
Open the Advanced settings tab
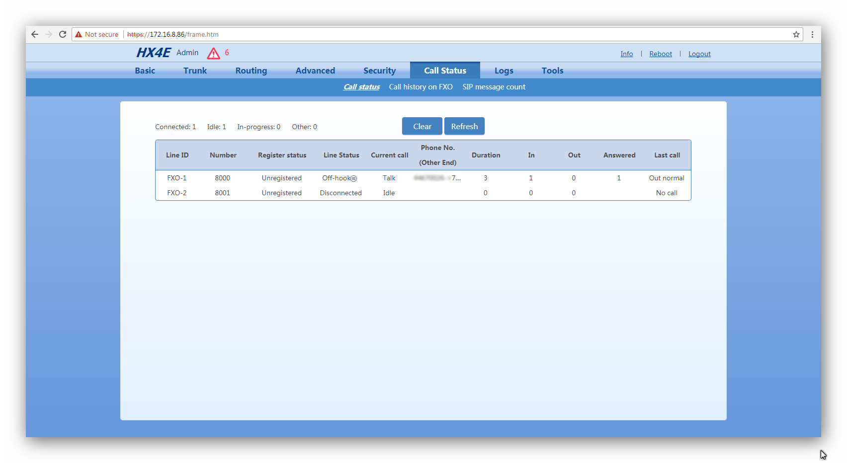point(315,71)
